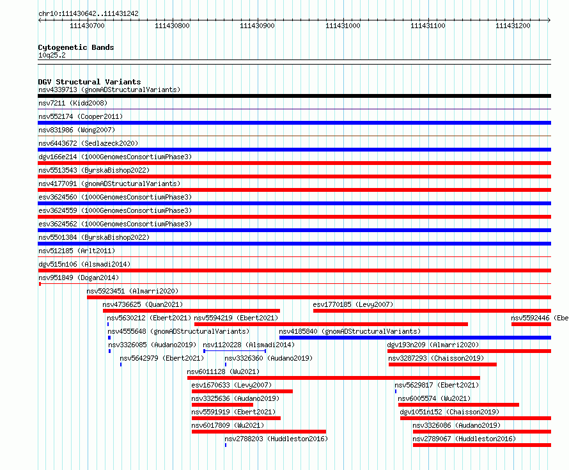Click the 111431000 ruler position label
Screen dimensions: 569x470
pyautogui.click(x=343, y=26)
